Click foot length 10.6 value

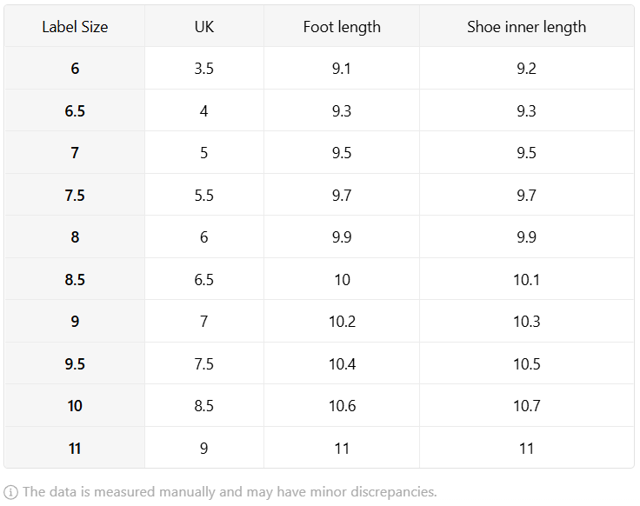coord(342,406)
